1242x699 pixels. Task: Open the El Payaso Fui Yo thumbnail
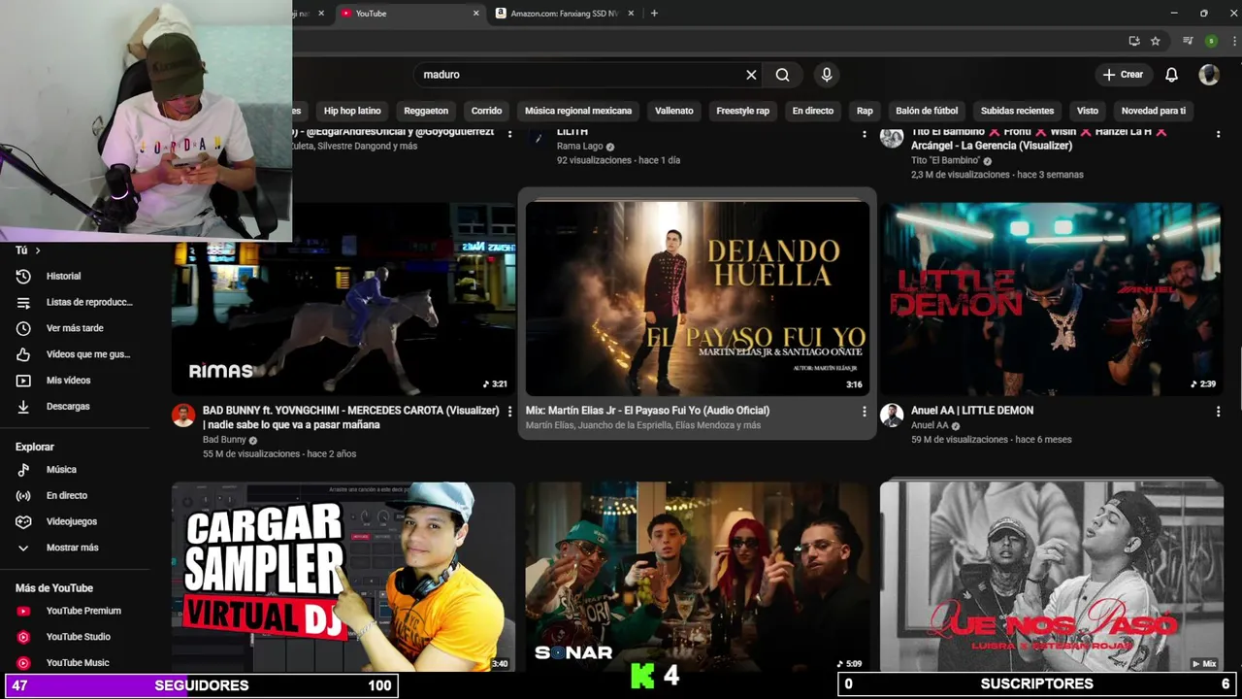[x=697, y=298]
